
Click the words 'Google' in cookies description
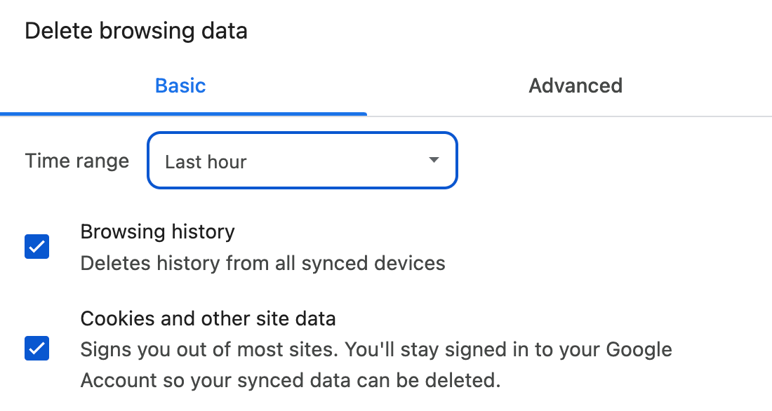pyautogui.click(x=639, y=350)
